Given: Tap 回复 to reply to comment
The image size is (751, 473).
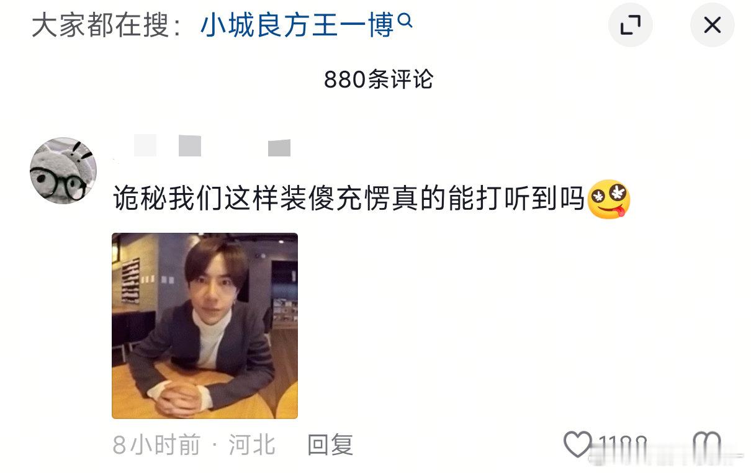Looking at the screenshot, I should [x=330, y=444].
